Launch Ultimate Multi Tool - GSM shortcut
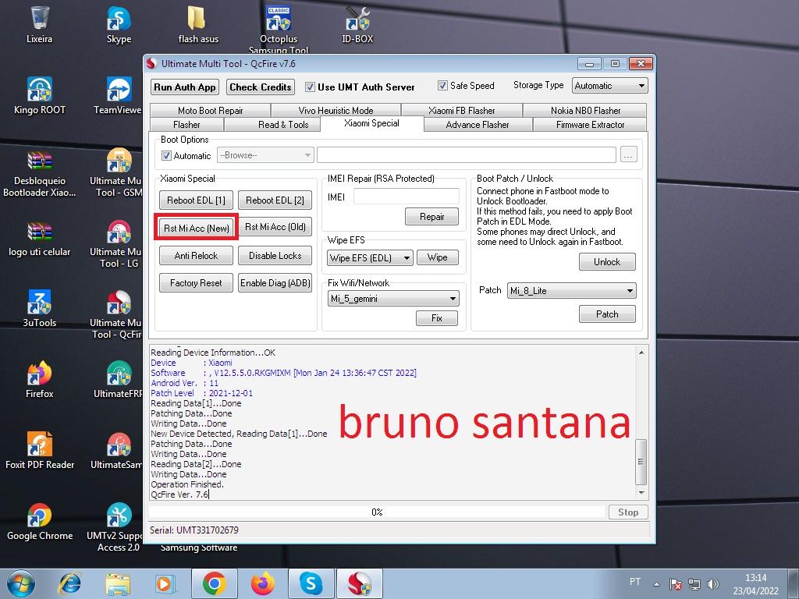 118,173
